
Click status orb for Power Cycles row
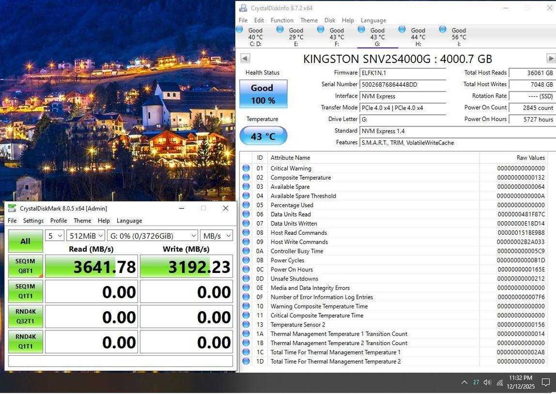tap(246, 260)
